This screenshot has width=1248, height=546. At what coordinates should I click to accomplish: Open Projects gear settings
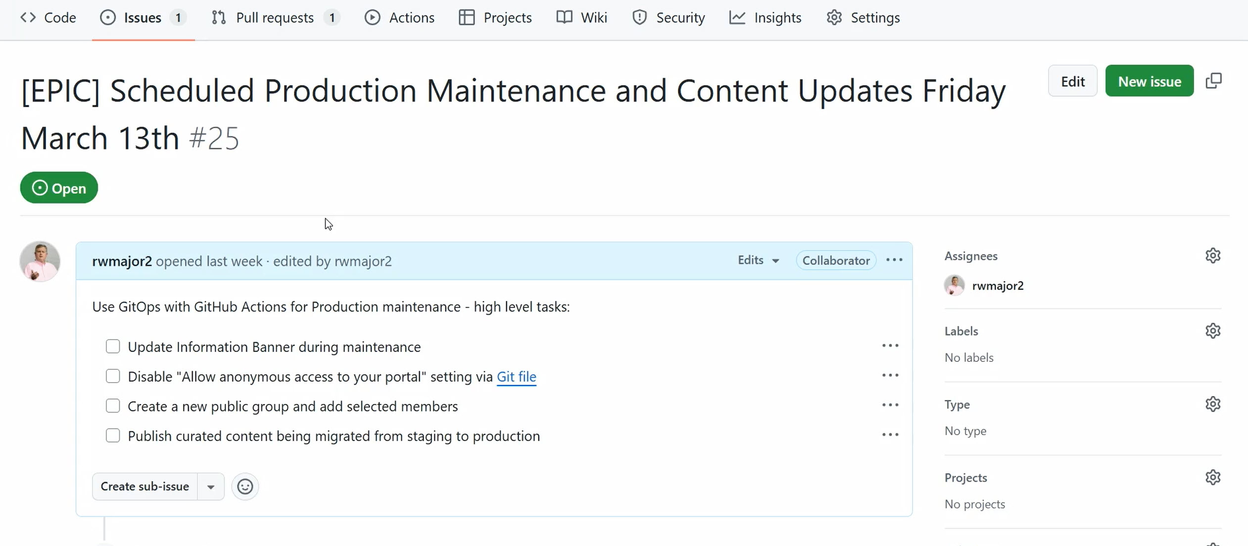pyautogui.click(x=1212, y=477)
